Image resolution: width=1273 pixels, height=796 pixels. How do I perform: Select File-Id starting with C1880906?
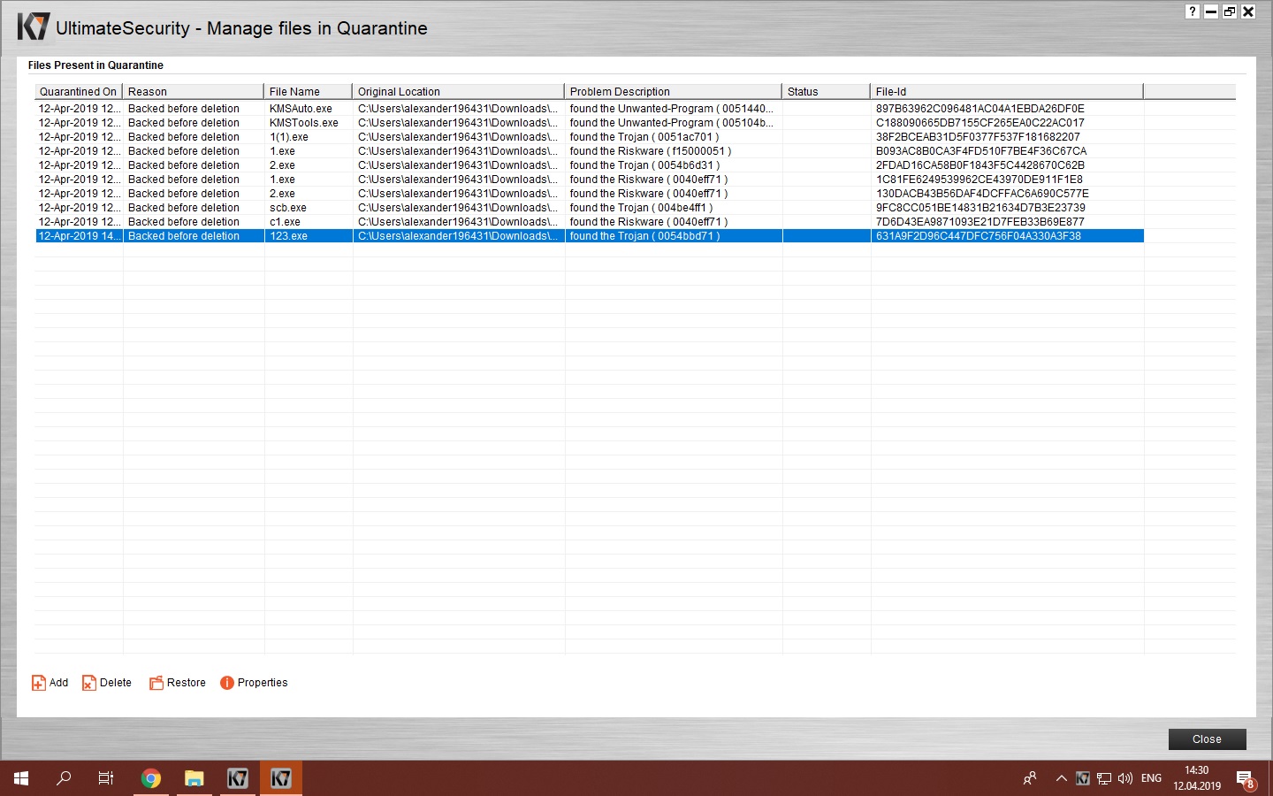point(980,123)
